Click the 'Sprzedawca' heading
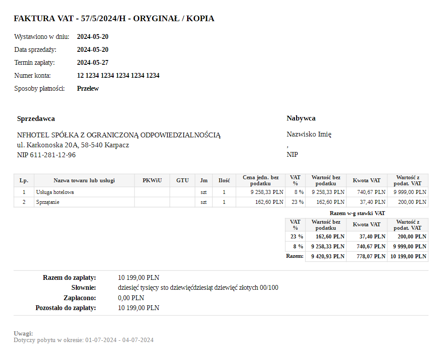 click(x=36, y=119)
